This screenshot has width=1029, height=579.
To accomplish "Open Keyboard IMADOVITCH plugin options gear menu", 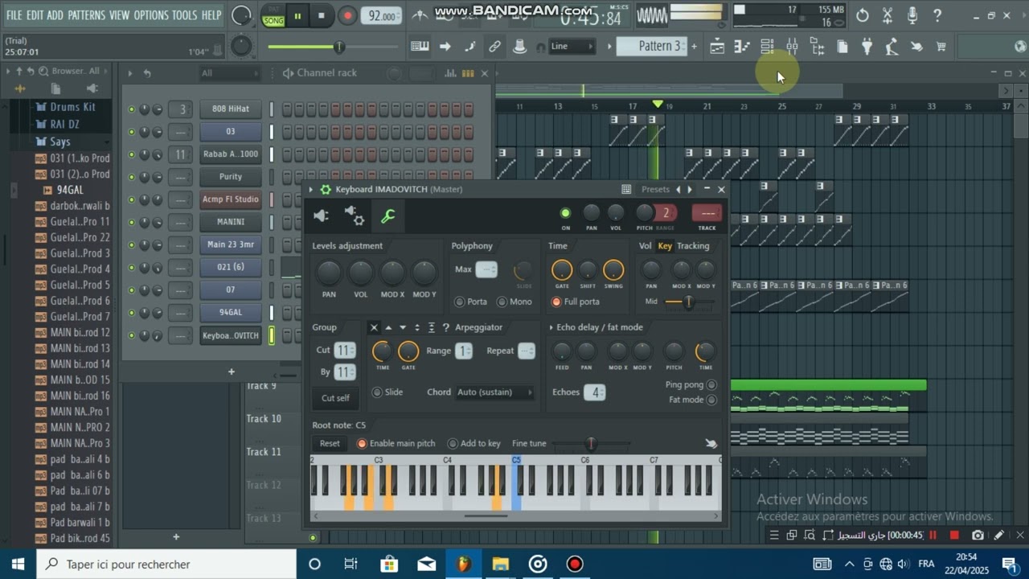I will pos(326,190).
